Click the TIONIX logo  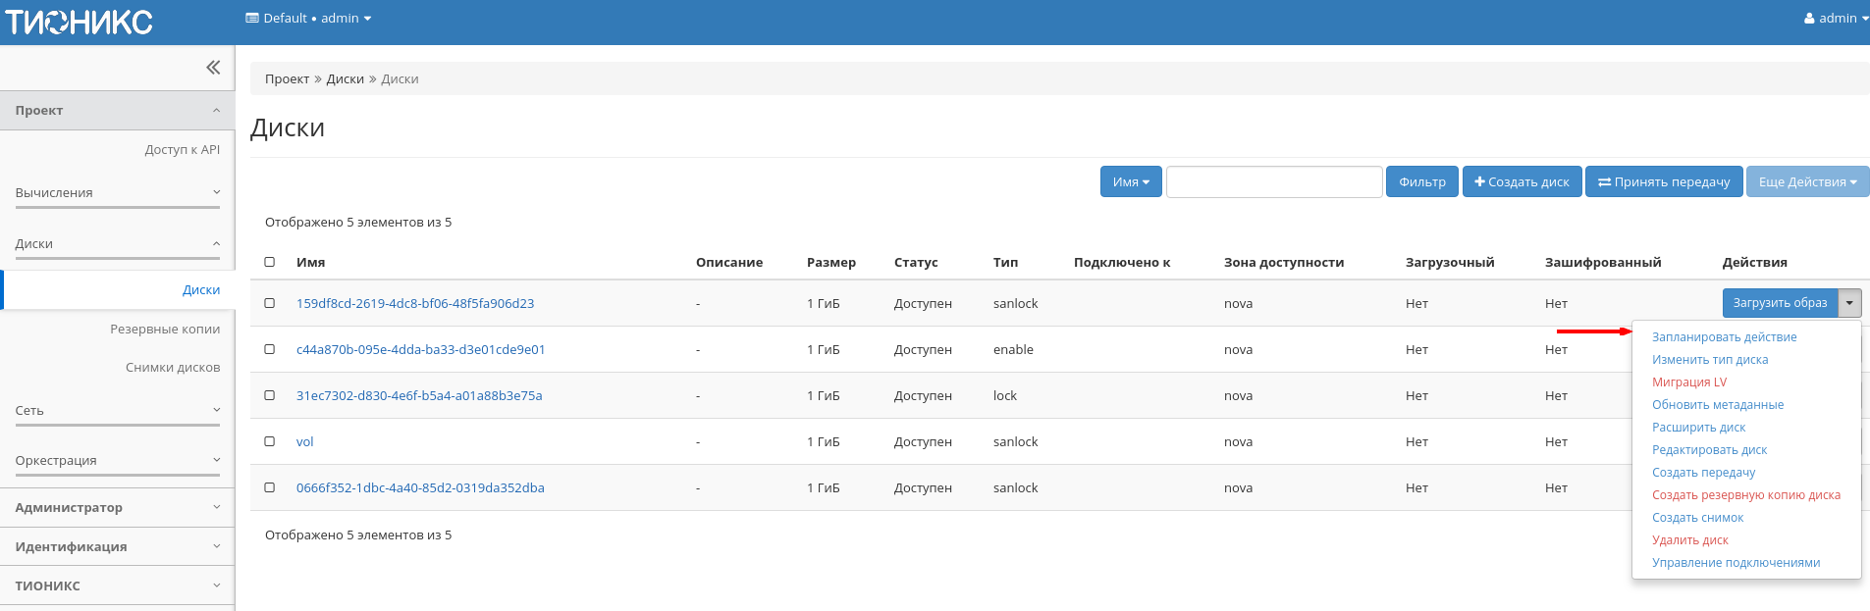coord(80,22)
